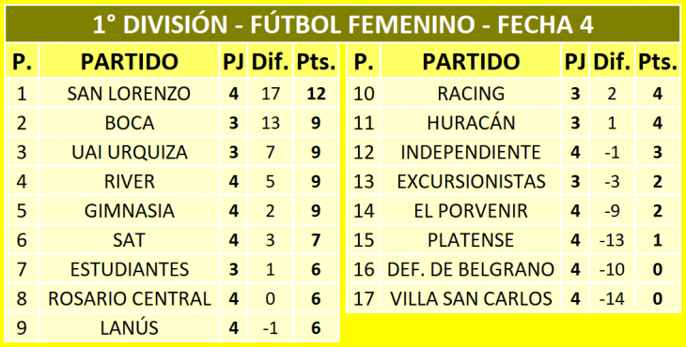Screen dimensions: 686x347
Task: Select the left table Dif. header
Action: tap(271, 61)
